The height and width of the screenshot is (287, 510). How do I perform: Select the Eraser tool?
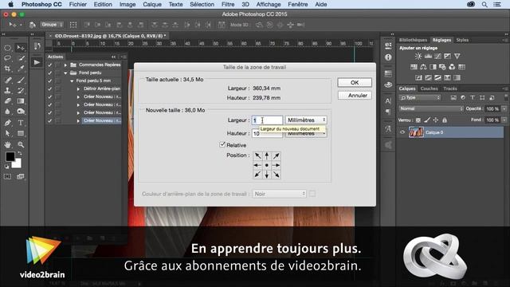point(7,101)
